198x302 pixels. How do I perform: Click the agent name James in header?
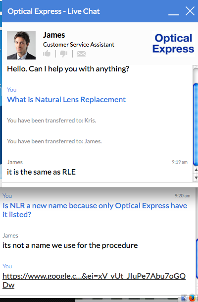(x=54, y=35)
